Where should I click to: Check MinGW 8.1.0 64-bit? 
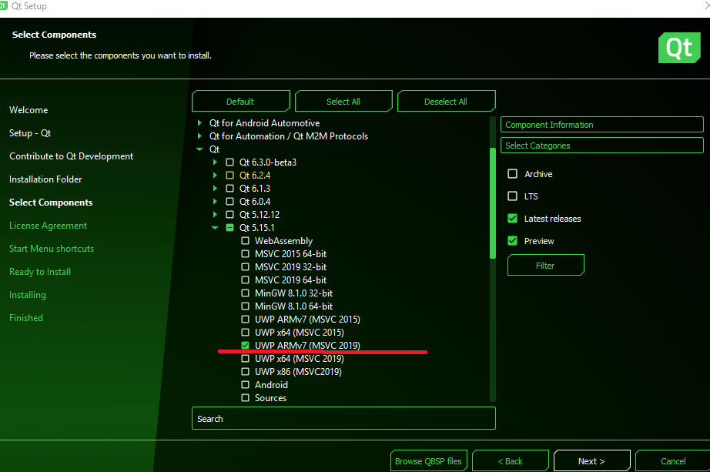coord(246,306)
